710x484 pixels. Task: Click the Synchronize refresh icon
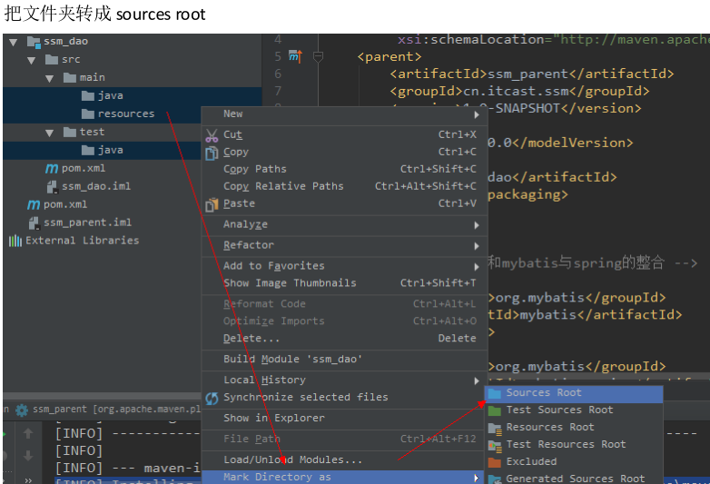(x=212, y=399)
